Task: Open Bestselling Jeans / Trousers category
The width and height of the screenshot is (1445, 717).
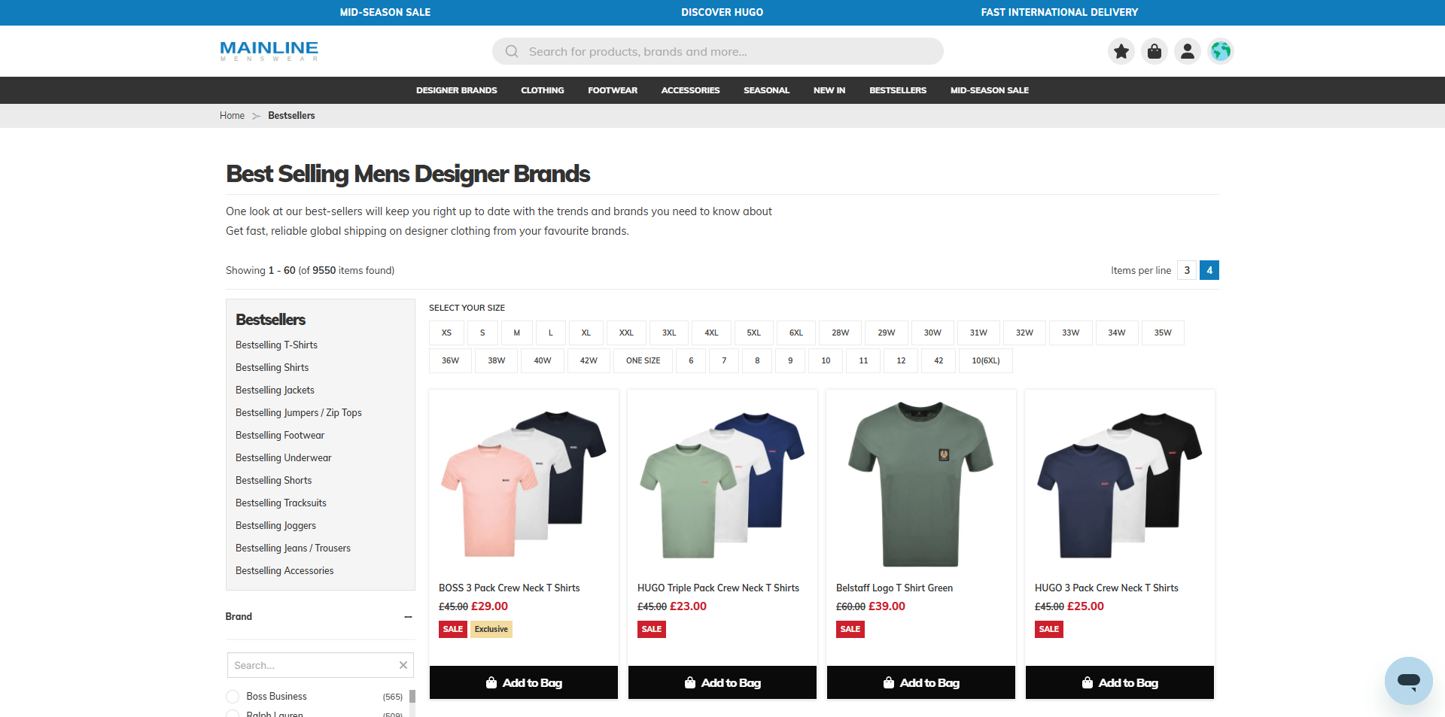Action: (x=293, y=548)
